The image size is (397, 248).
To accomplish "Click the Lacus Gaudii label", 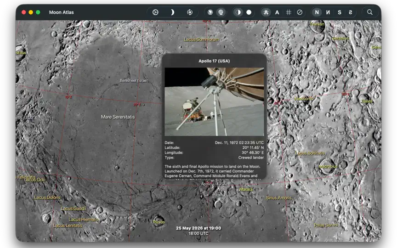I will coord(74,209).
